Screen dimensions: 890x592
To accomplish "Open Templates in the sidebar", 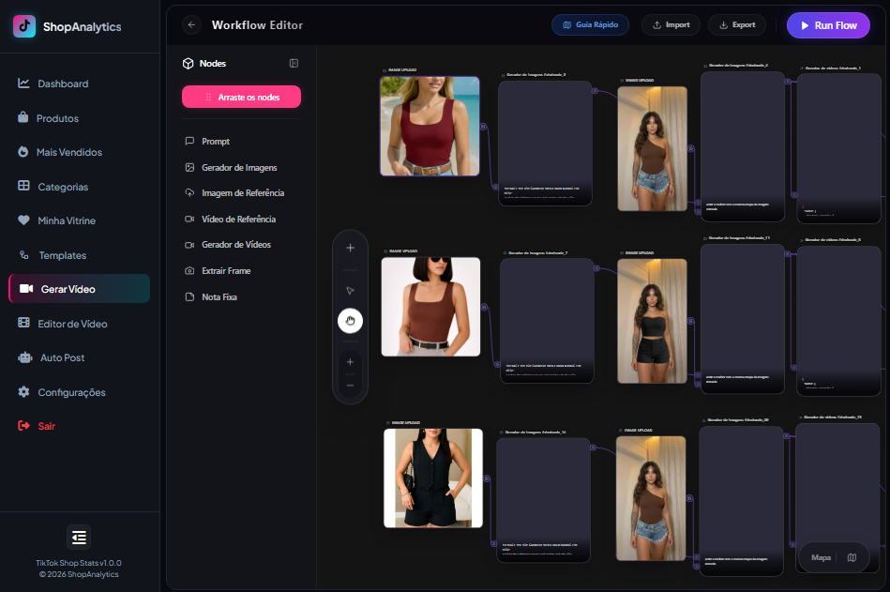I will (x=80, y=255).
